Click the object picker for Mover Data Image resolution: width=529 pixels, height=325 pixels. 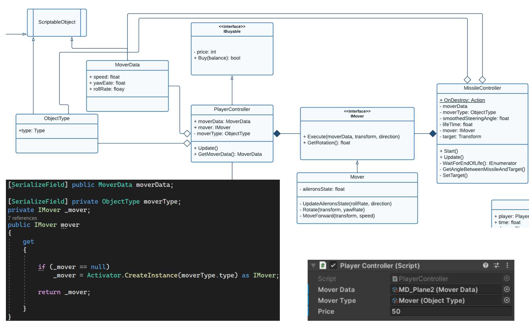pyautogui.click(x=507, y=289)
